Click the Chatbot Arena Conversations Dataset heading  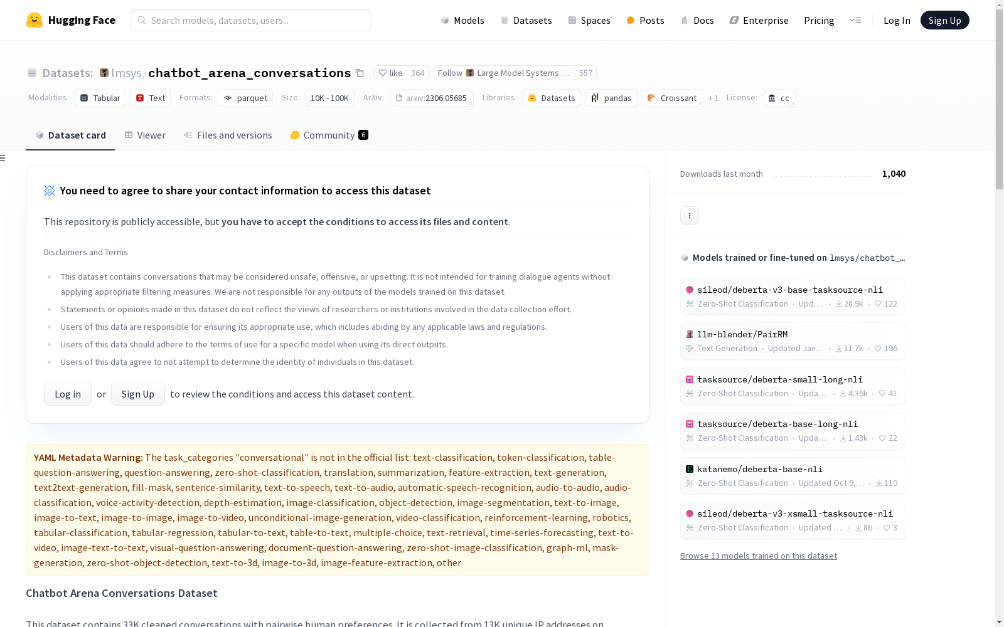click(122, 593)
